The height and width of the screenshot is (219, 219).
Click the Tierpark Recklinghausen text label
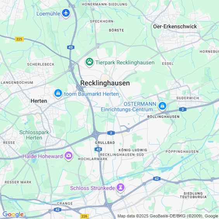pyautogui.click(x=125, y=62)
